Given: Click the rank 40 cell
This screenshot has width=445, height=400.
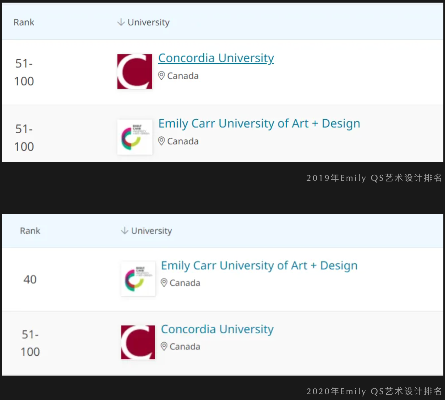Looking at the screenshot, I should 30,279.
